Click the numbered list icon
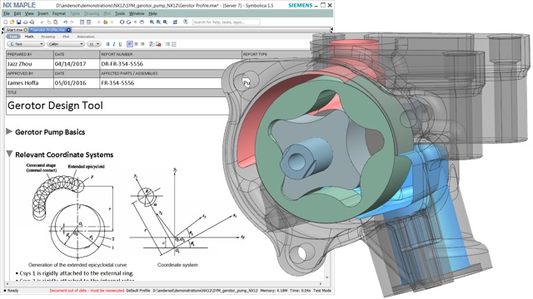 point(174,44)
